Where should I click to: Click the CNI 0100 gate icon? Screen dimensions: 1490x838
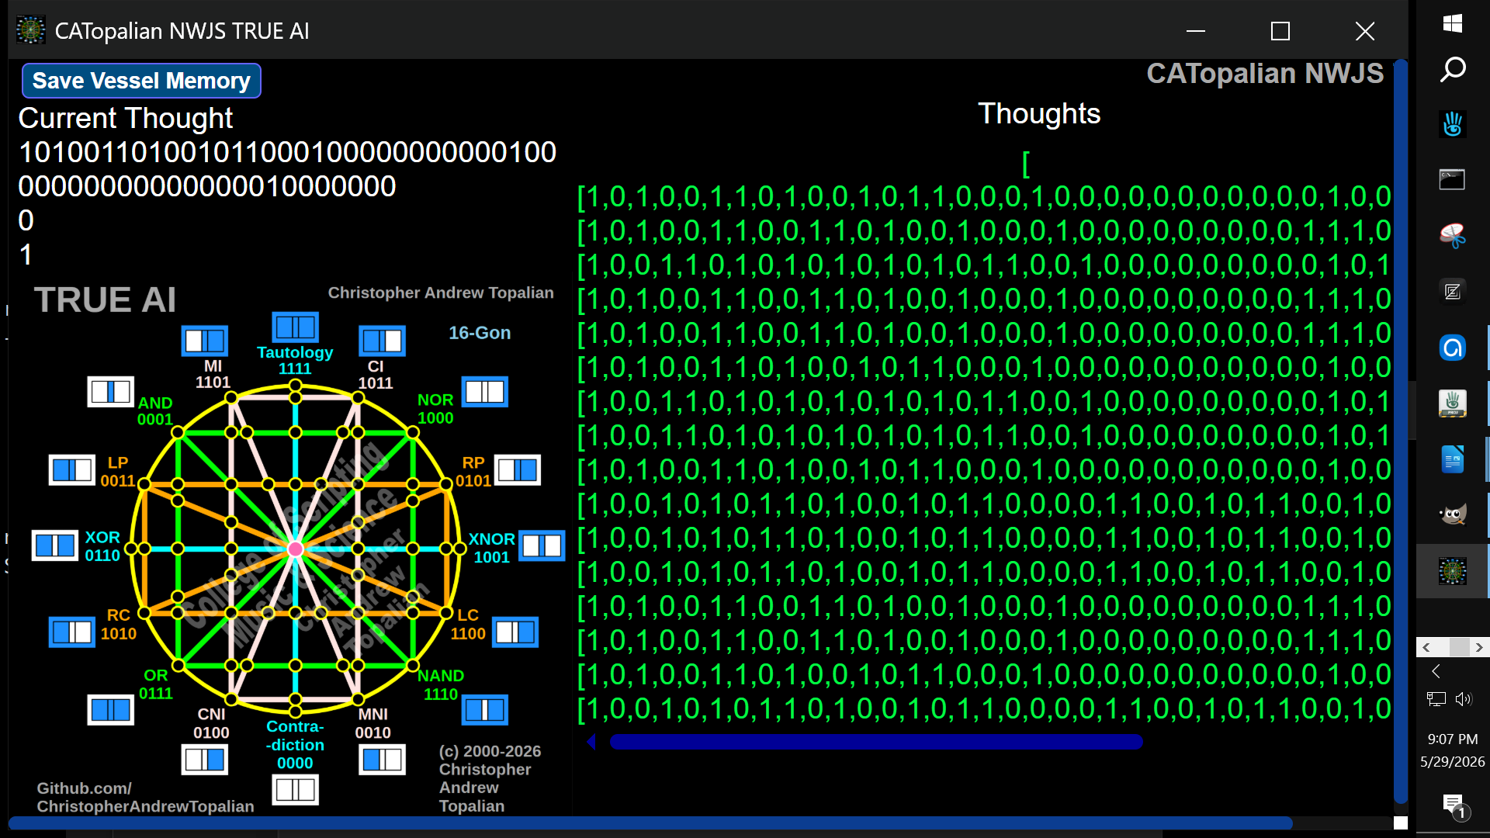pos(205,760)
